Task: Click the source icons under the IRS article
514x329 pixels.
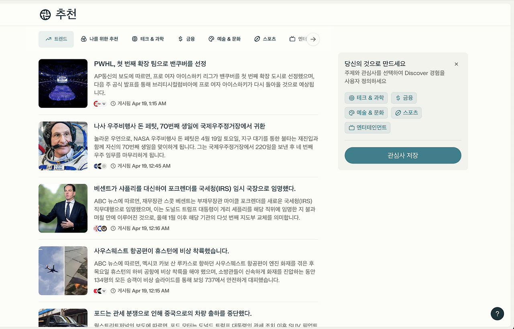Action: 100,228
